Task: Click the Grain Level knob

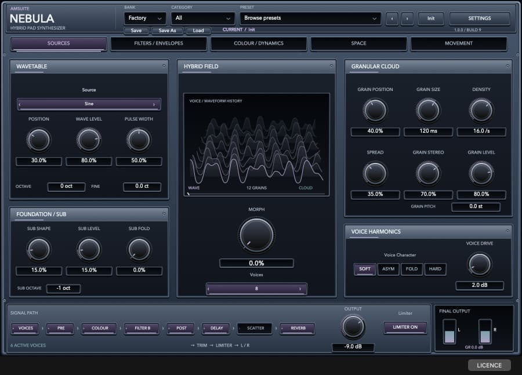Action: [481, 173]
